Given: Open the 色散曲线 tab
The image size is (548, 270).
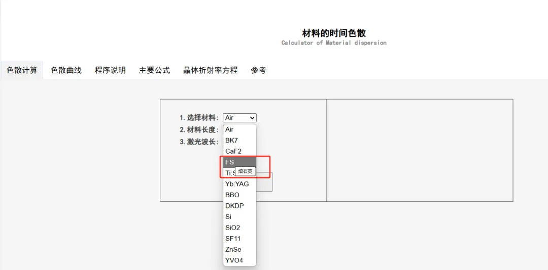Looking at the screenshot, I should (66, 70).
